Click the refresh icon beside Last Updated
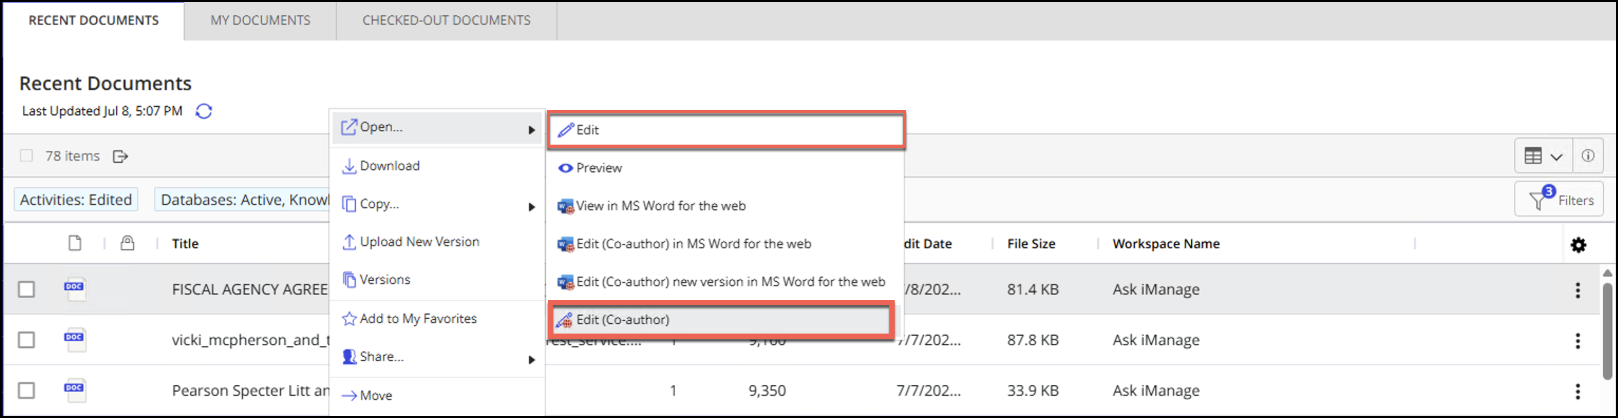This screenshot has width=1618, height=418. click(x=204, y=111)
